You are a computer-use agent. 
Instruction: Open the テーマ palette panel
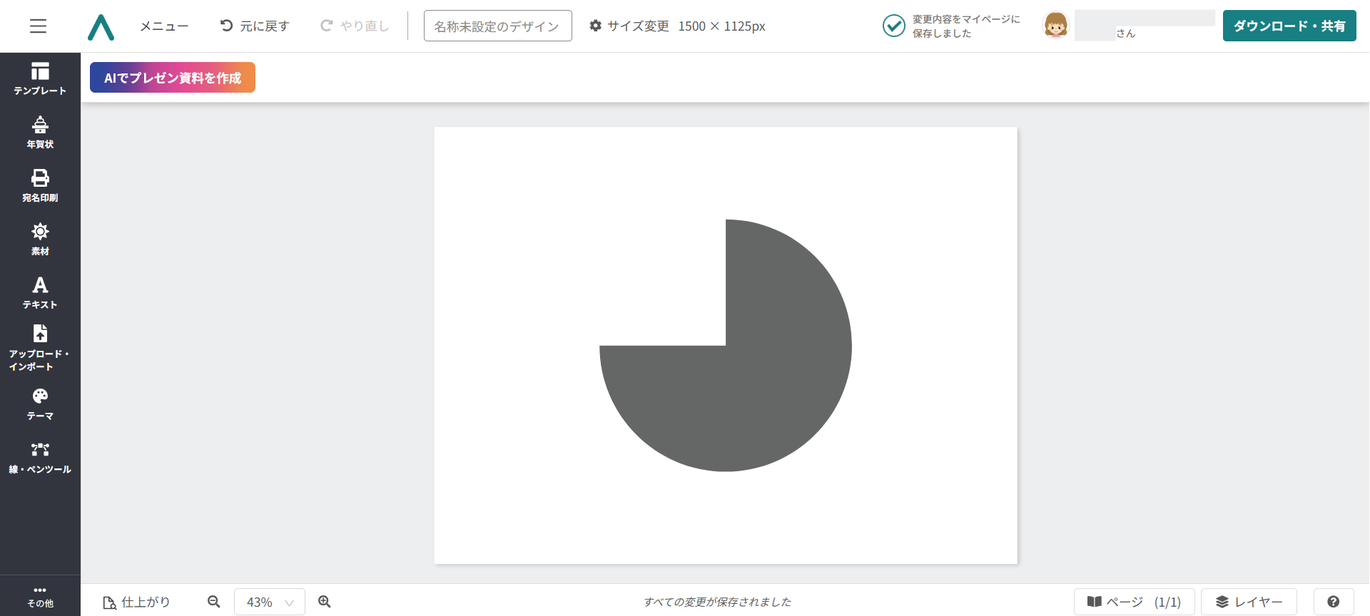40,404
